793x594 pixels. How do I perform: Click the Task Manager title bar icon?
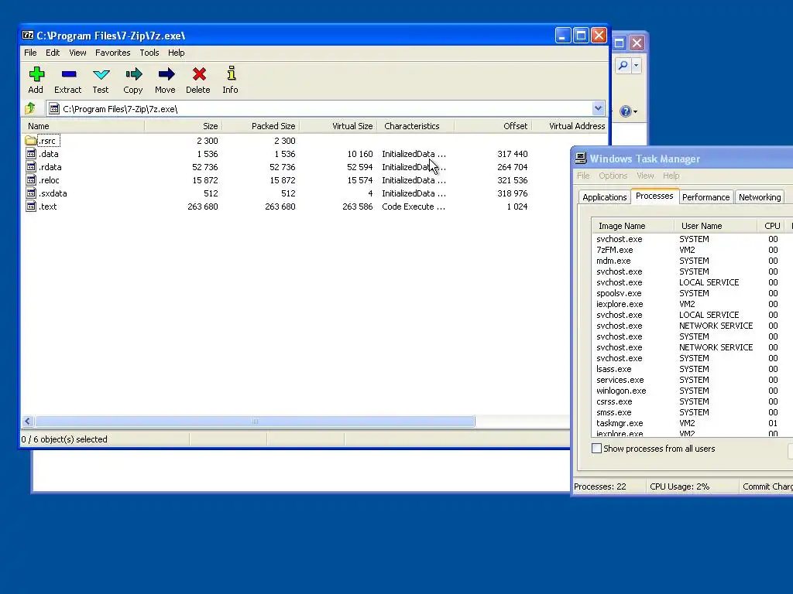[581, 158]
